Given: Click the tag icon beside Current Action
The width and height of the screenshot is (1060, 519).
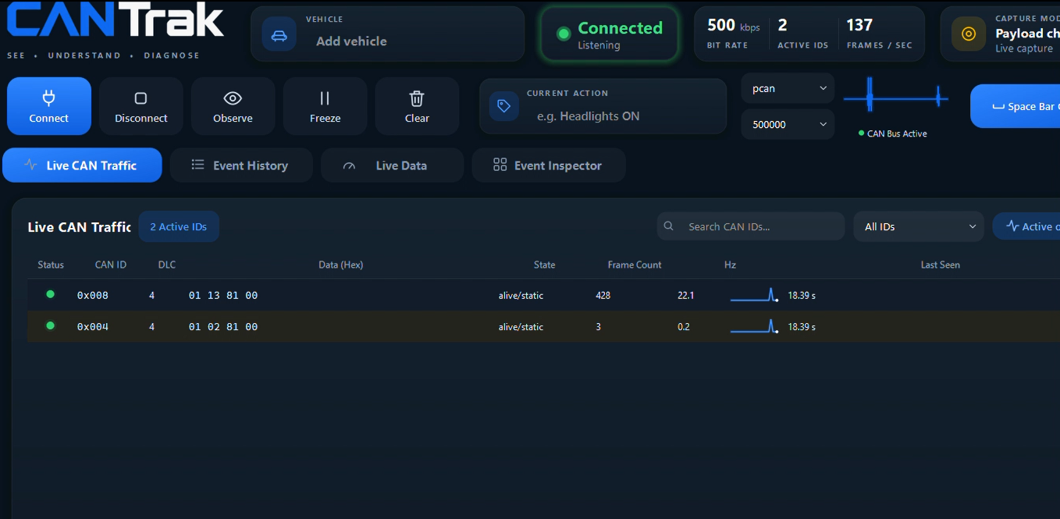Looking at the screenshot, I should tap(503, 106).
